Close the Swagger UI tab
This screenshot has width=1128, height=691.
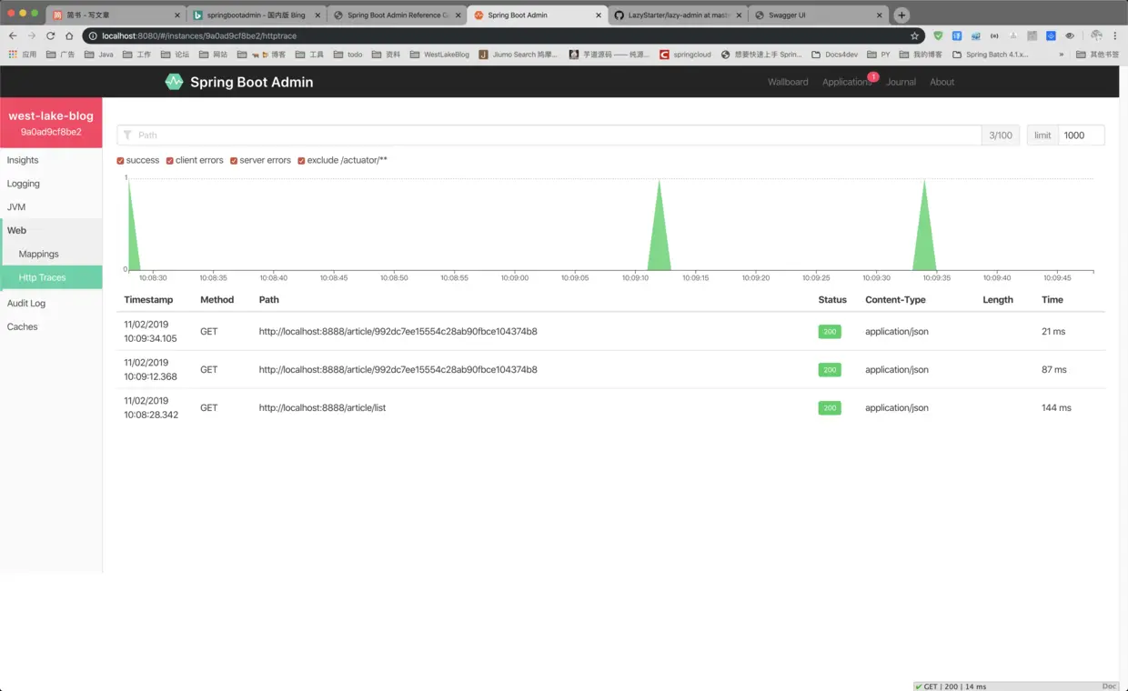coord(881,15)
